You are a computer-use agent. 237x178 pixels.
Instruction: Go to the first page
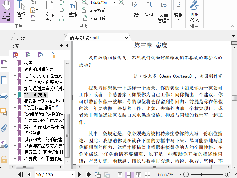pyautogui.click(x=20, y=174)
